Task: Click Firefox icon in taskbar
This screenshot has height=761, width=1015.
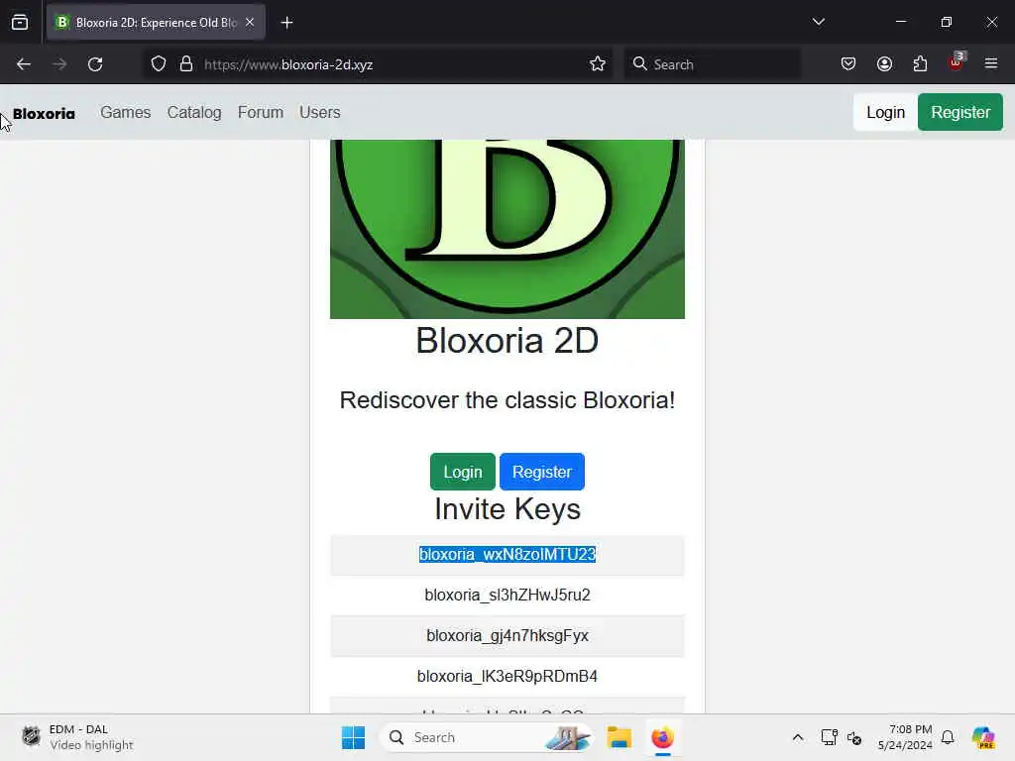Action: (662, 737)
